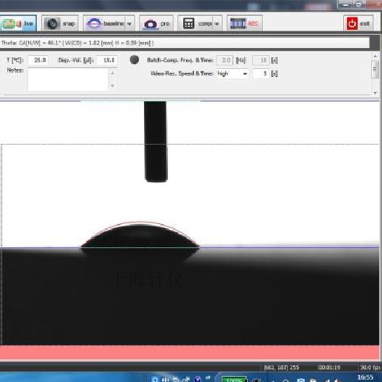Click the taskbar clock showing 16:55
Viewport: 382px width, 382px height.
point(365,377)
